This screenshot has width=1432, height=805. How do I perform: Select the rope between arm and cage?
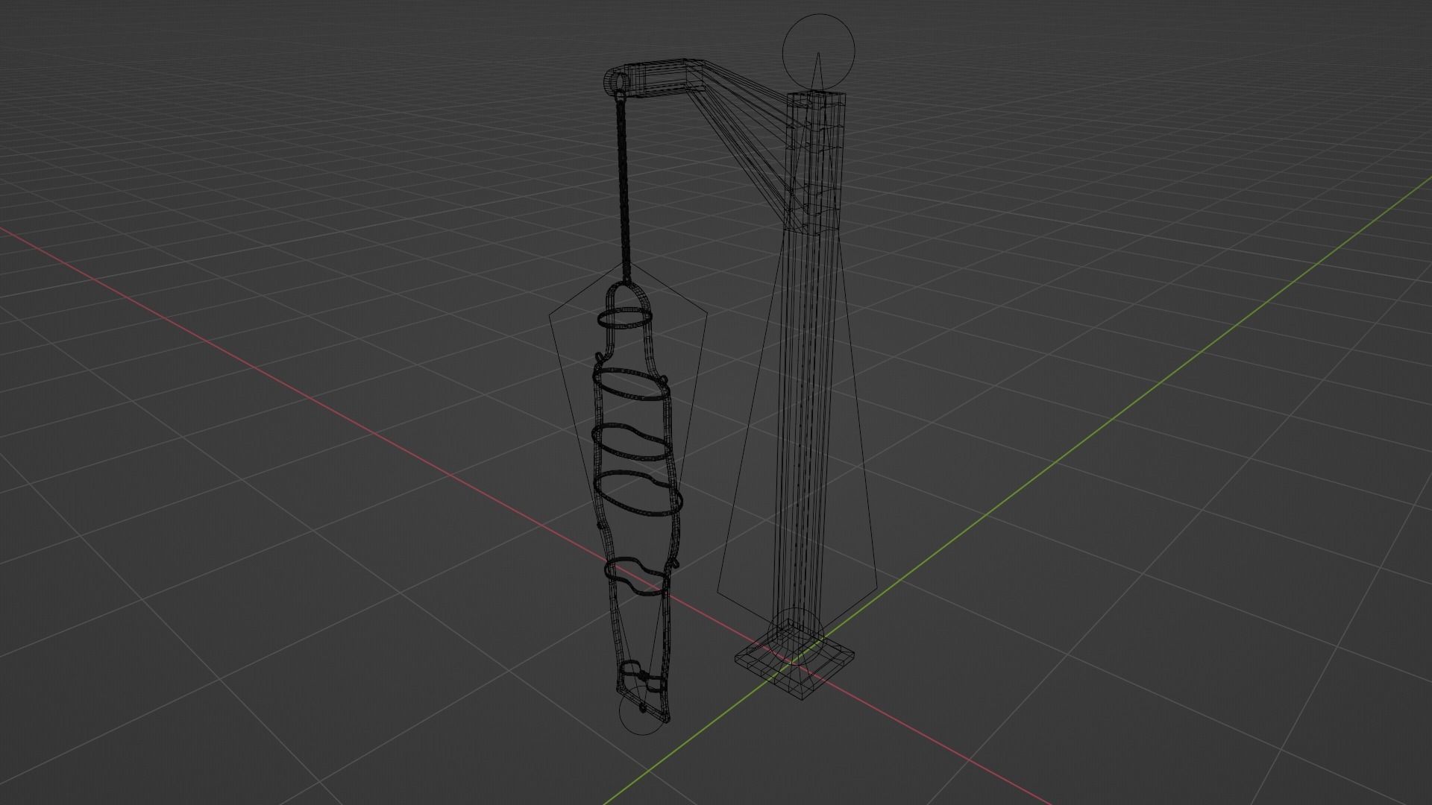pyautogui.click(x=625, y=186)
